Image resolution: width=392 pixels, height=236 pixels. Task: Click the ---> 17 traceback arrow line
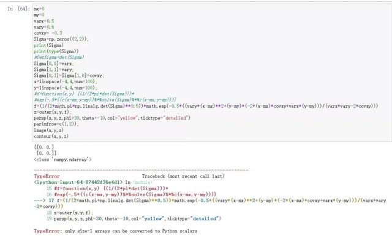click(210, 204)
